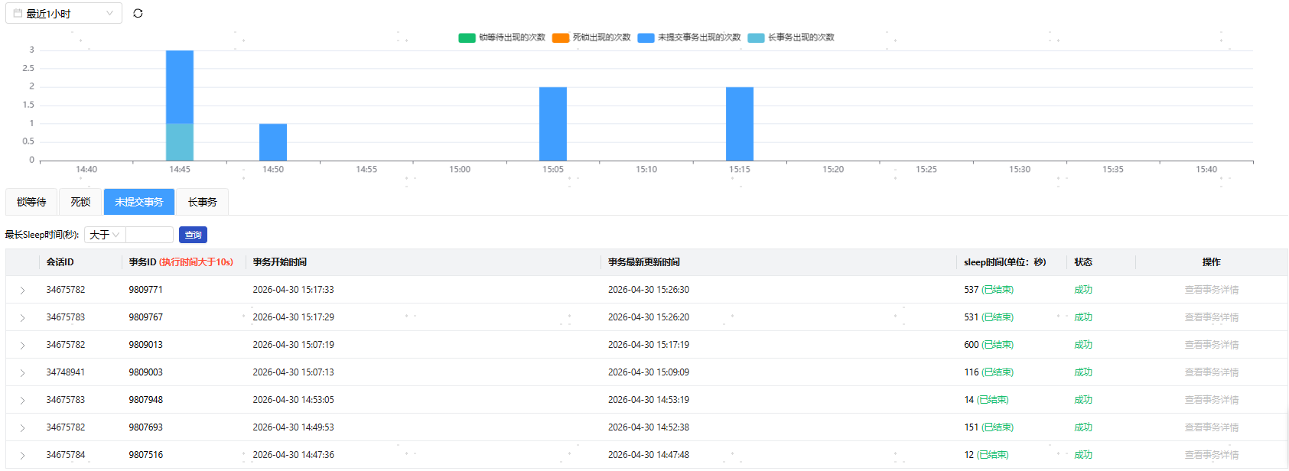Toggle 长事务出现的次数 legend item
This screenshot has width=1289, height=471.
pos(791,37)
